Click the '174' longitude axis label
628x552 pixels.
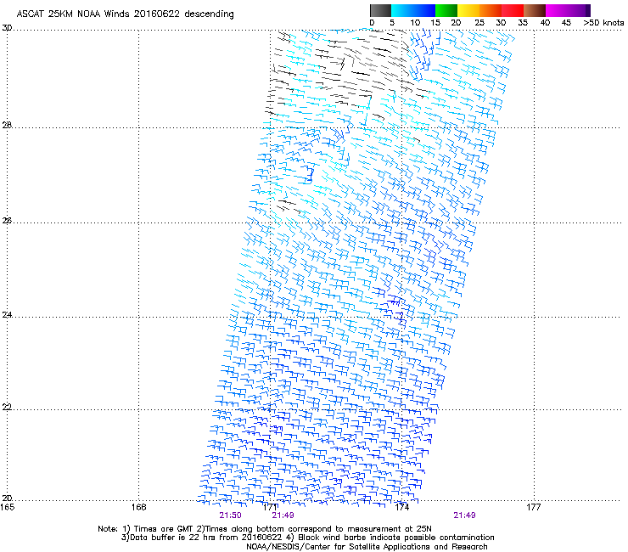pos(402,508)
